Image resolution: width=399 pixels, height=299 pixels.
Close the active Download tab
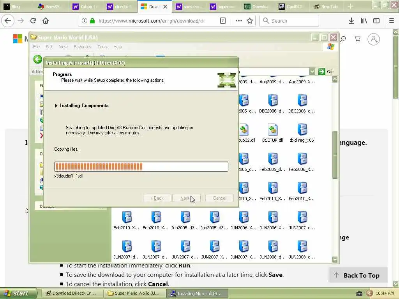pos(165,7)
